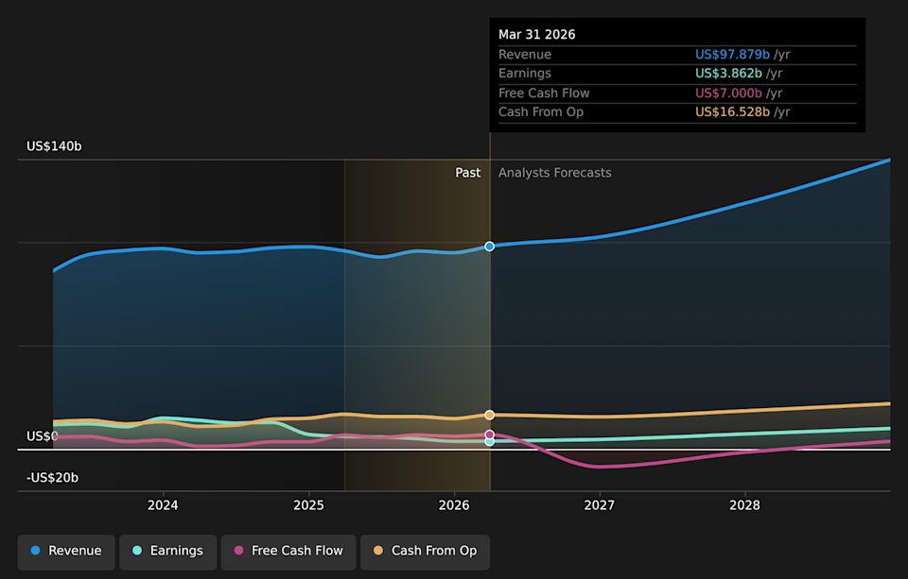Toggle the Cash From Op legend series
The image size is (908, 579).
click(x=425, y=552)
